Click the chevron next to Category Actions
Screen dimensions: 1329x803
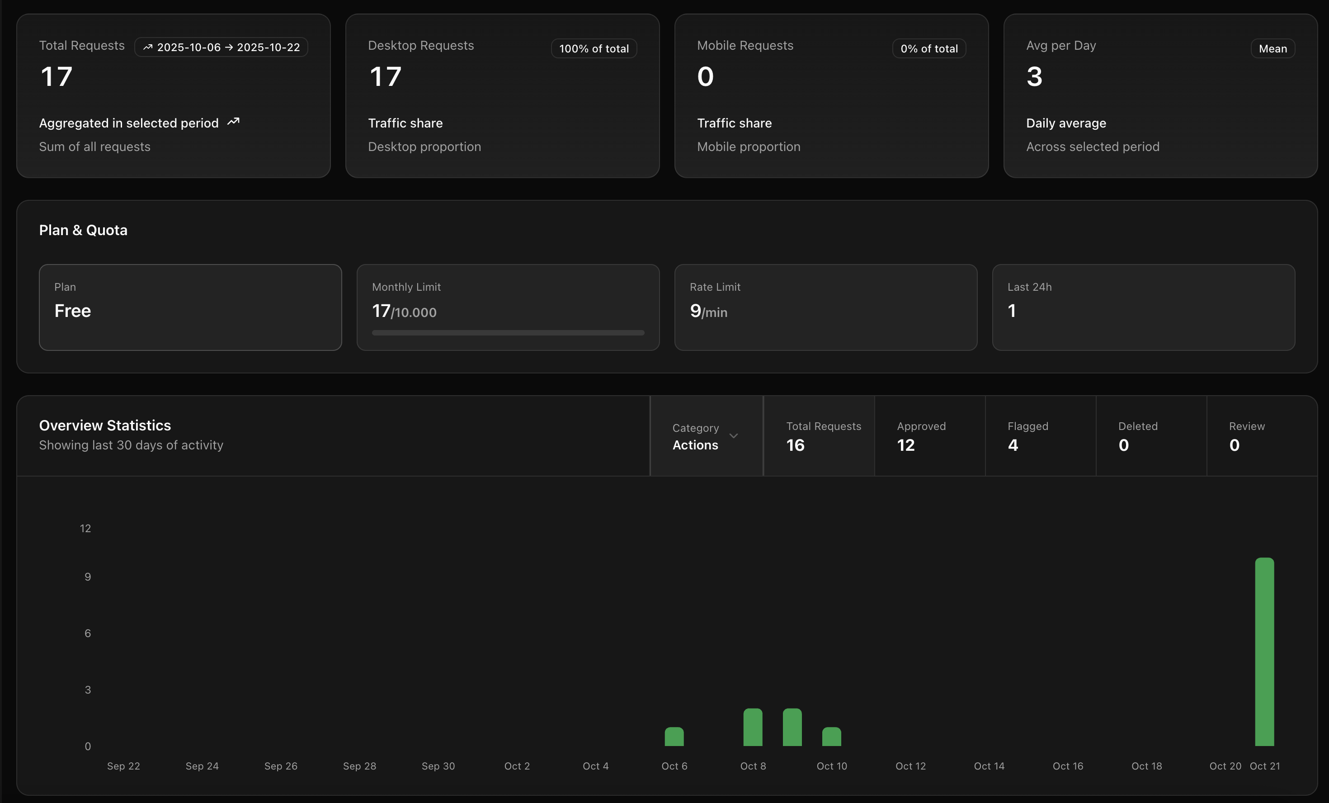734,436
